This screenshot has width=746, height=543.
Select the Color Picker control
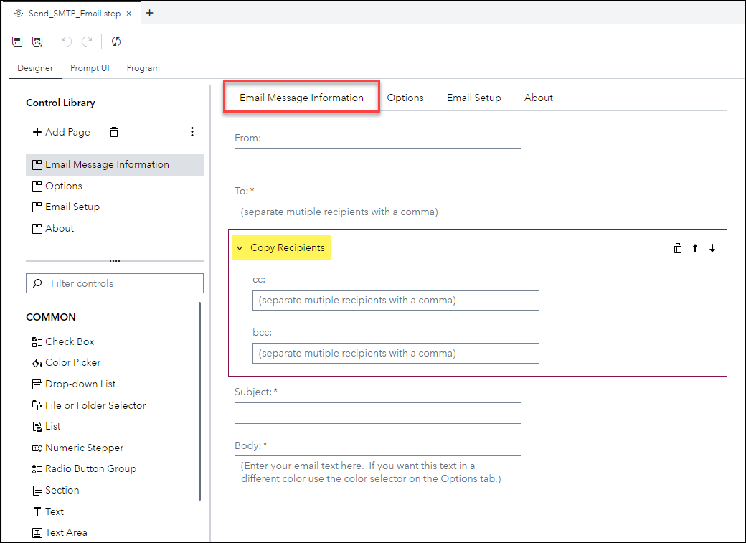72,362
